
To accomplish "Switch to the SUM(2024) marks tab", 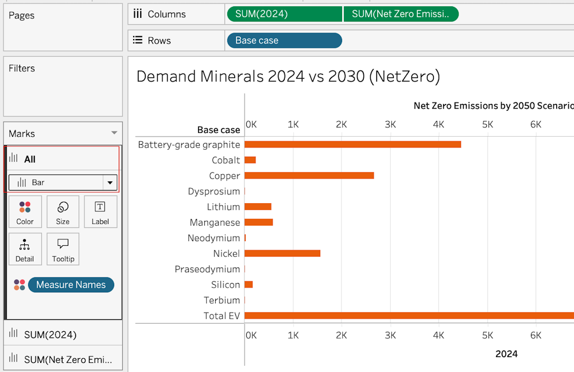I will (63, 333).
